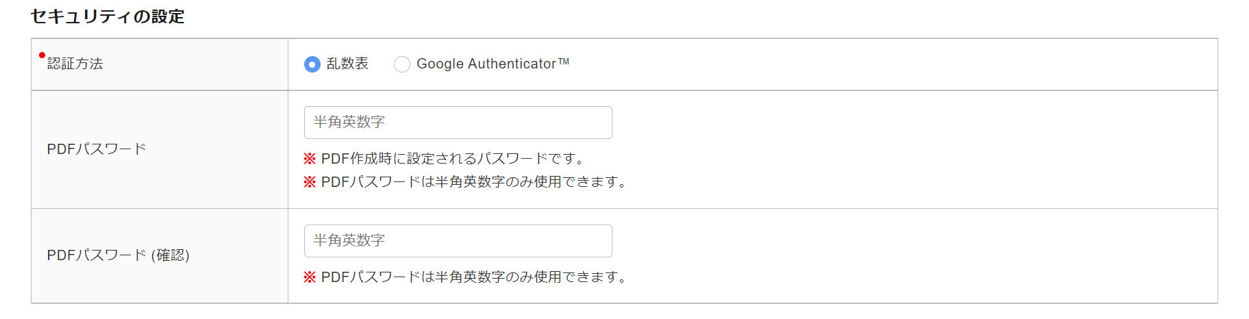Click the red ※ mark before PDF作成時 note

(310, 159)
